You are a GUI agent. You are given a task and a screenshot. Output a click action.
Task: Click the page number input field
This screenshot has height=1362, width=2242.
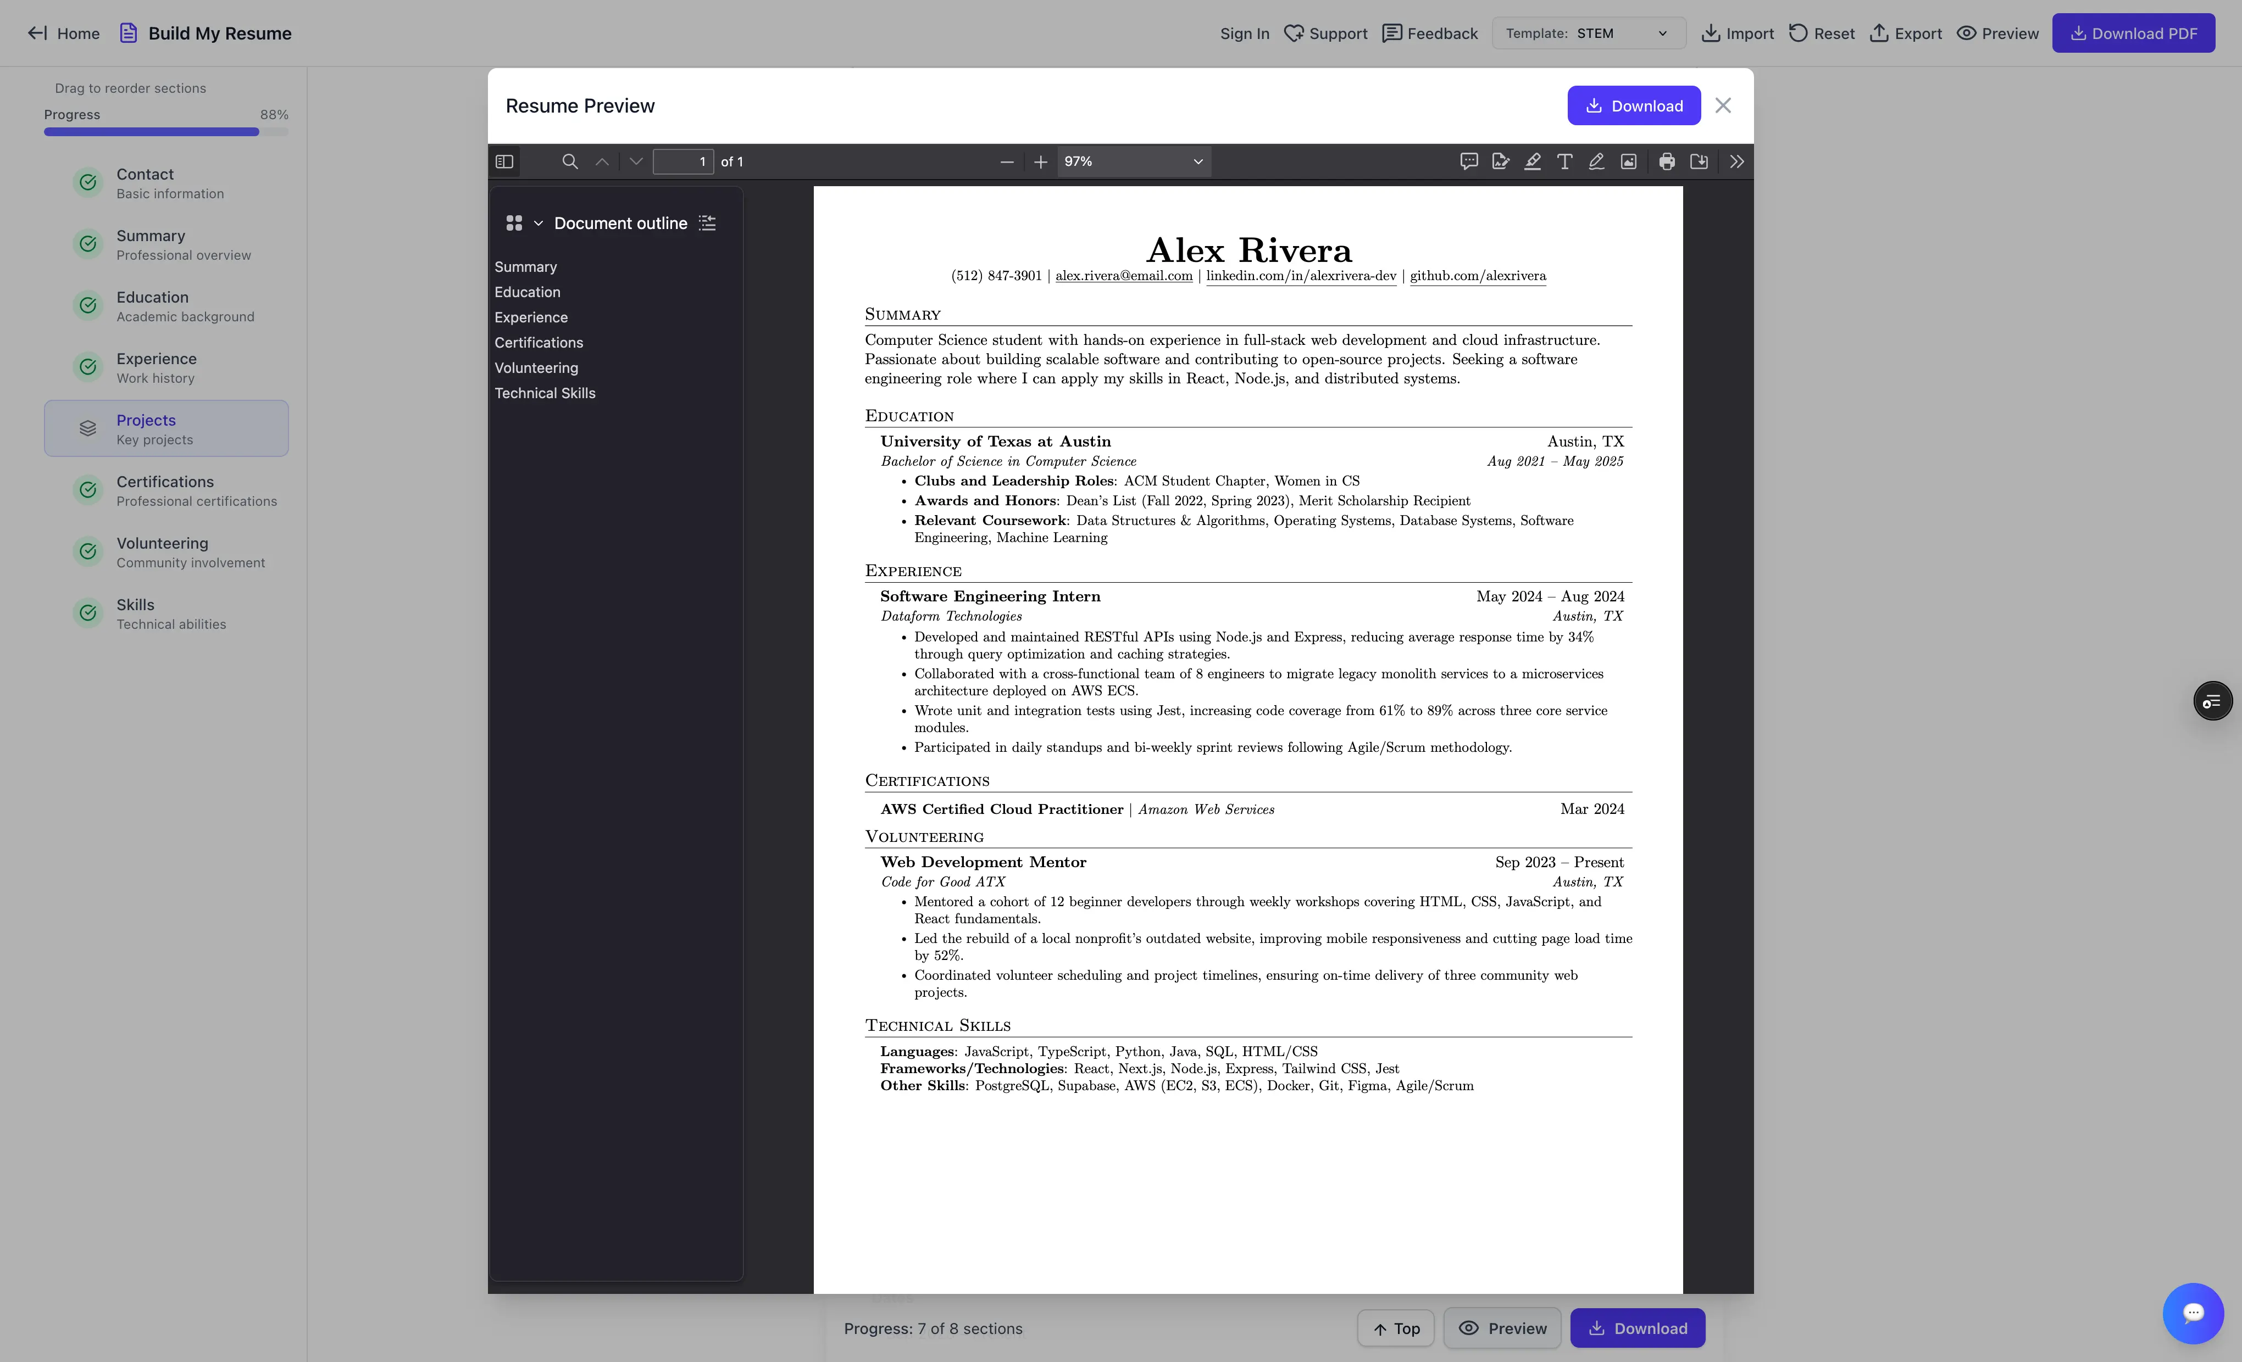pyautogui.click(x=682, y=161)
